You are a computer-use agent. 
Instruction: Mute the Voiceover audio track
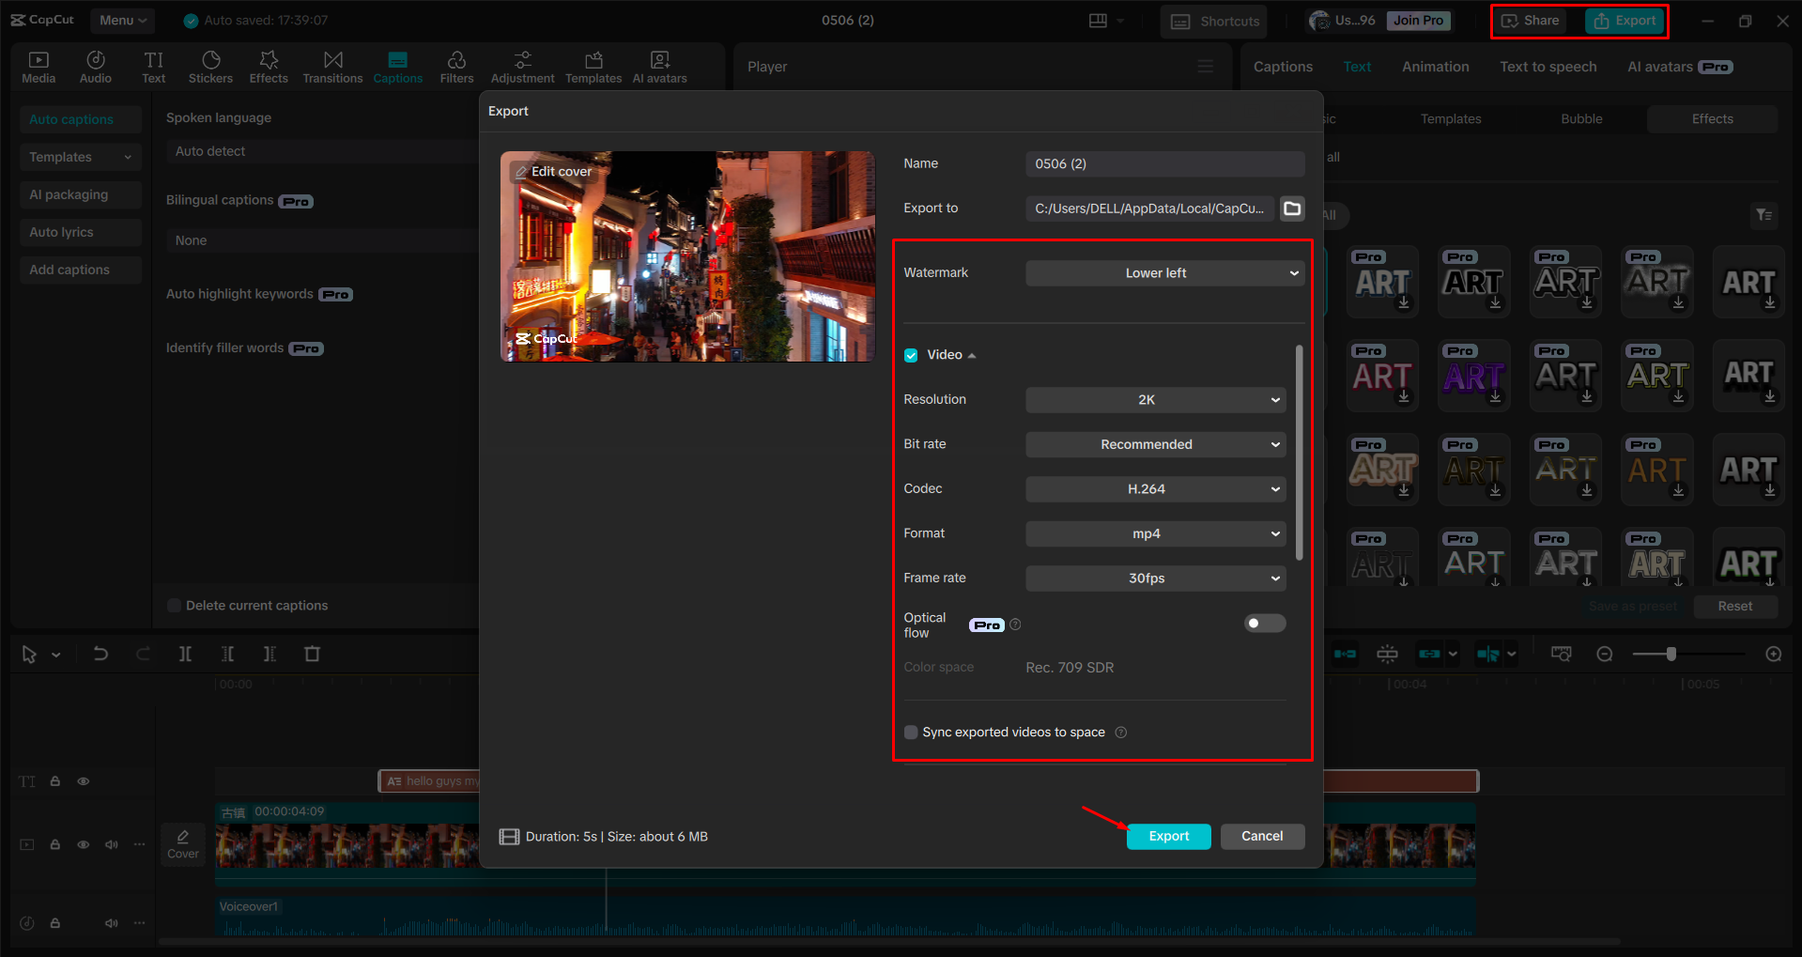pos(112,923)
